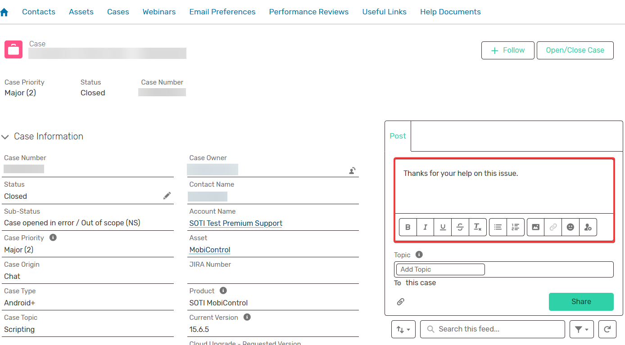This screenshot has width=625, height=345.
Task: Switch to the Post tab
Action: tap(398, 135)
